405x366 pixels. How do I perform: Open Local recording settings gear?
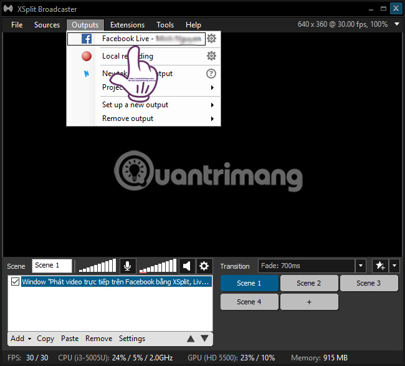pos(212,56)
